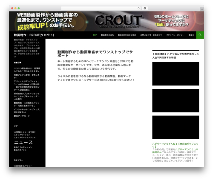Play the first black video in right sidebar

(x=176, y=74)
